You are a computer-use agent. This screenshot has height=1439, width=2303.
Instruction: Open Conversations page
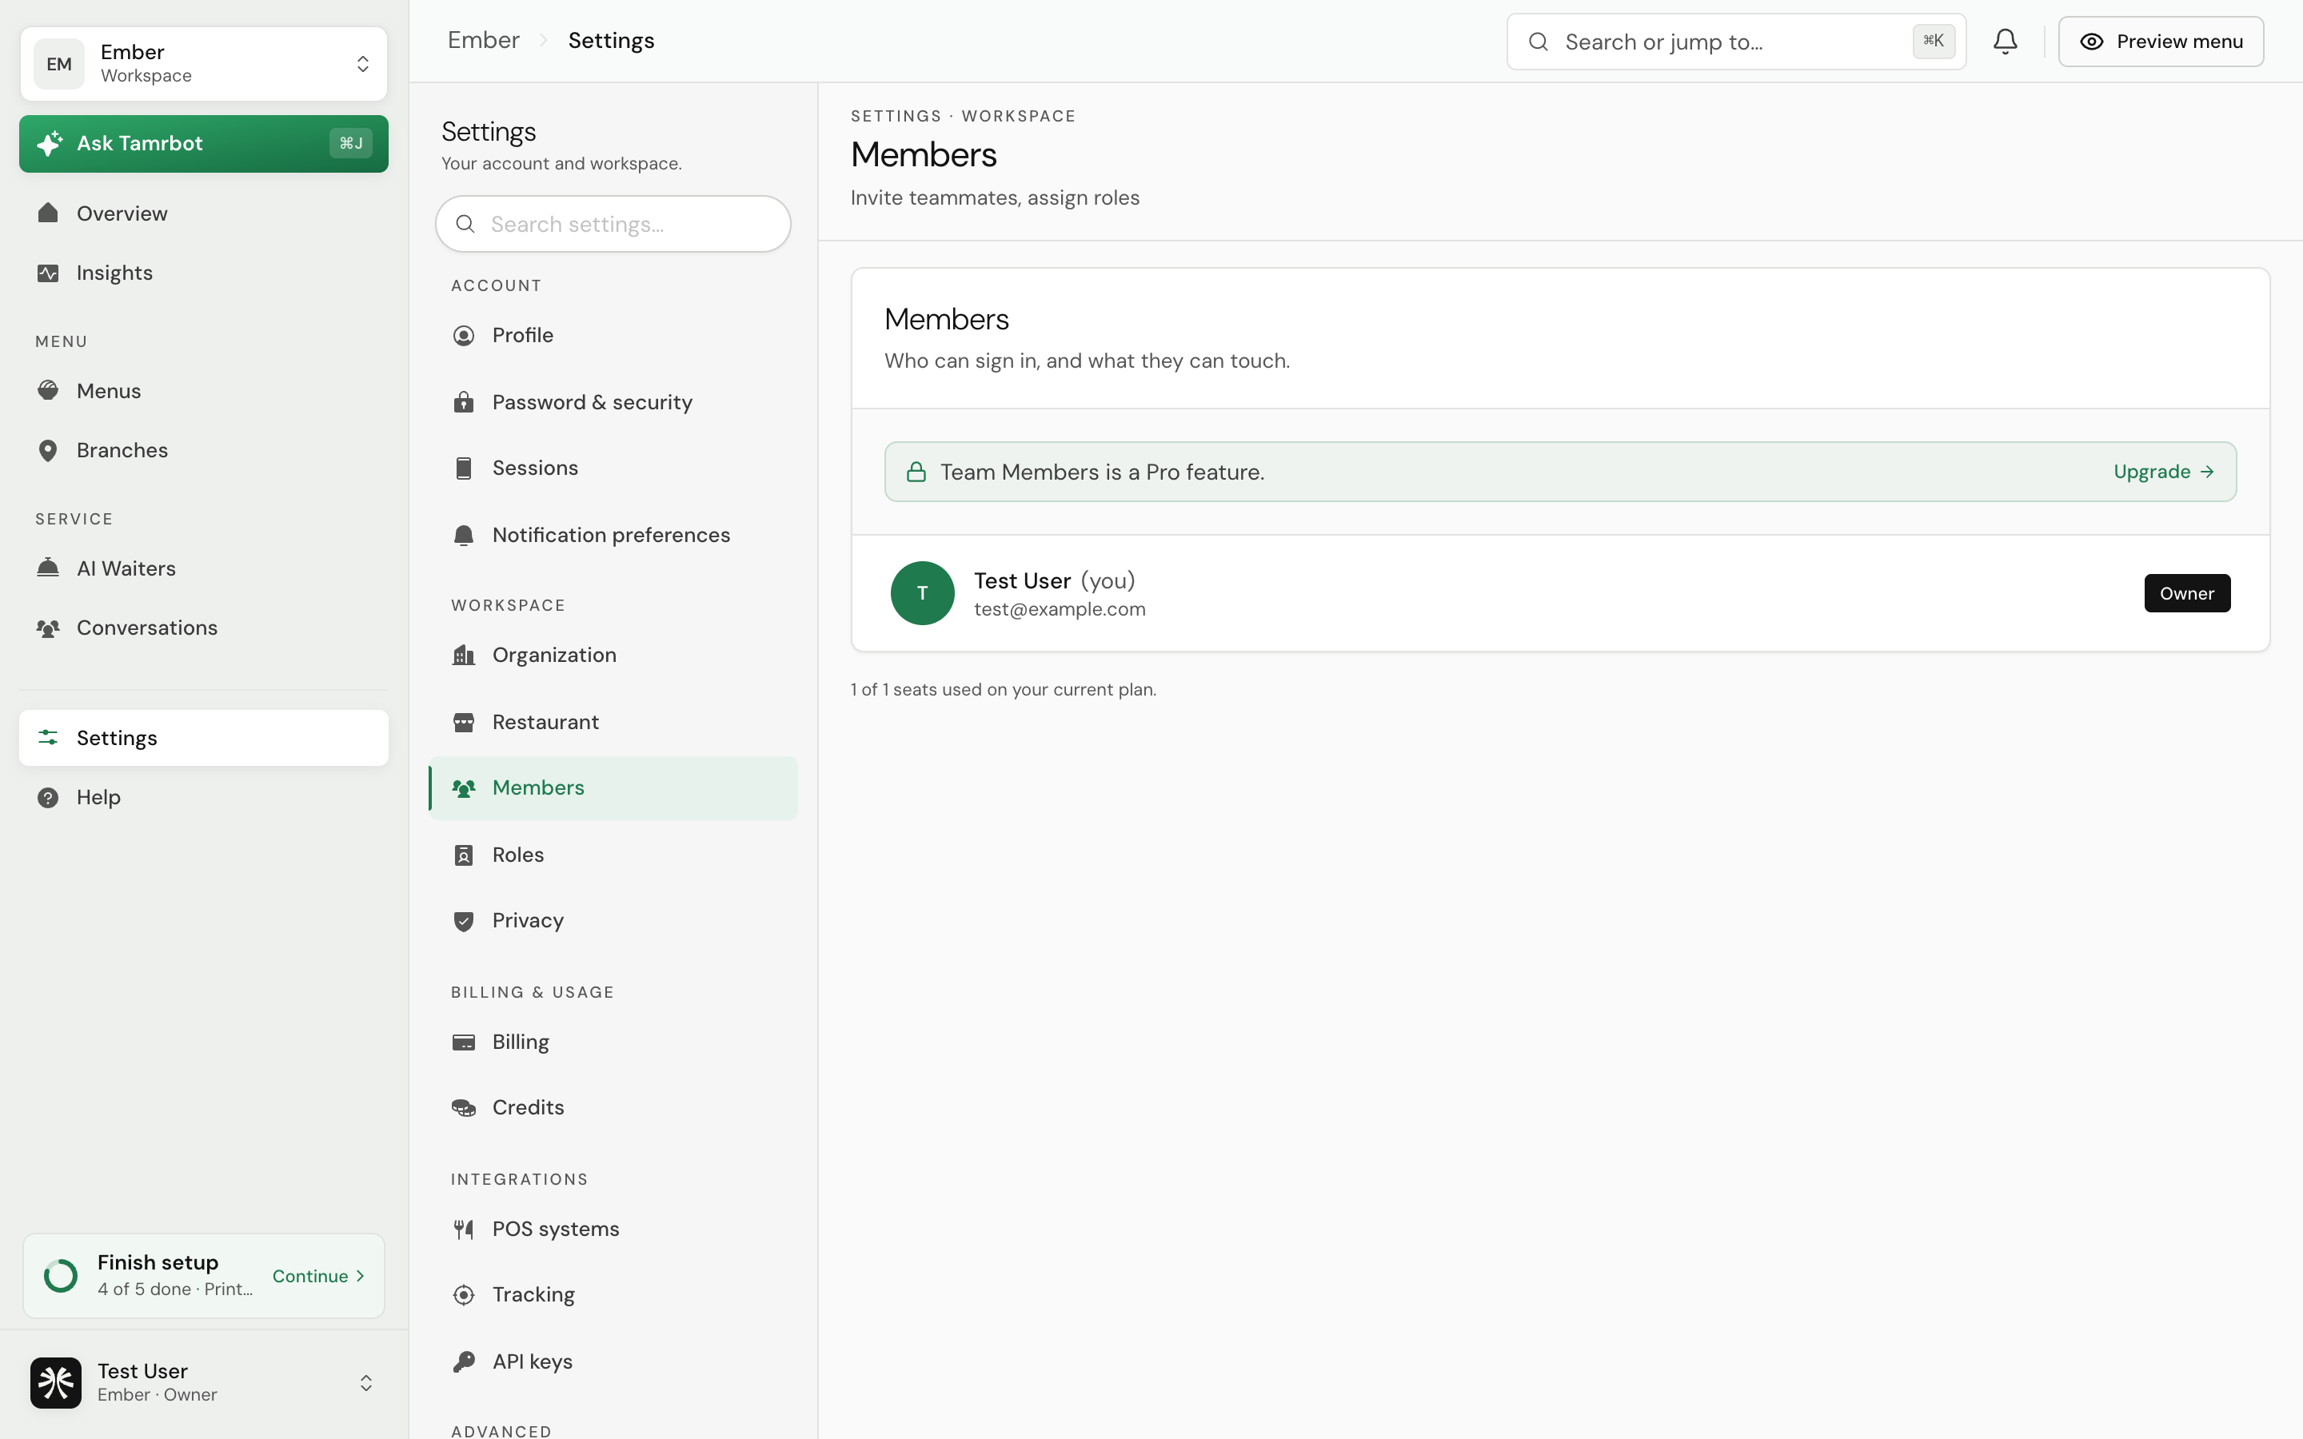[204, 628]
